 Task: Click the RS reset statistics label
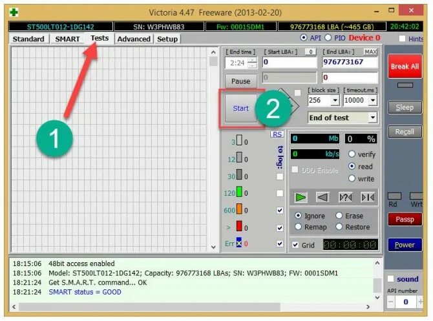click(277, 134)
